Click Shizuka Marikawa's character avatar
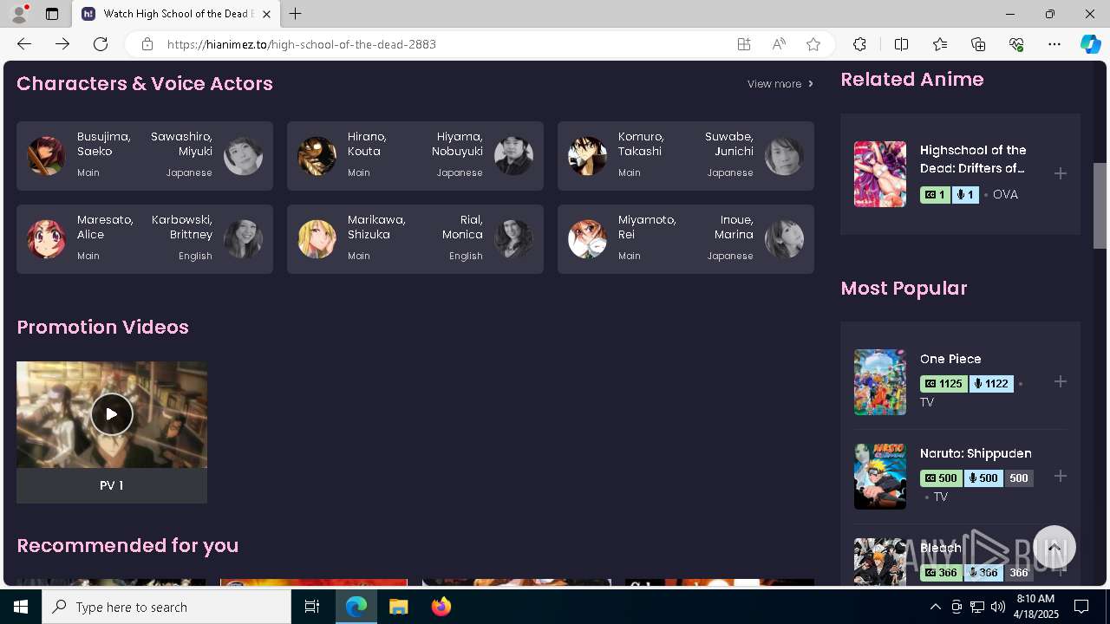Screen dimensions: 1110x624 click(x=317, y=239)
